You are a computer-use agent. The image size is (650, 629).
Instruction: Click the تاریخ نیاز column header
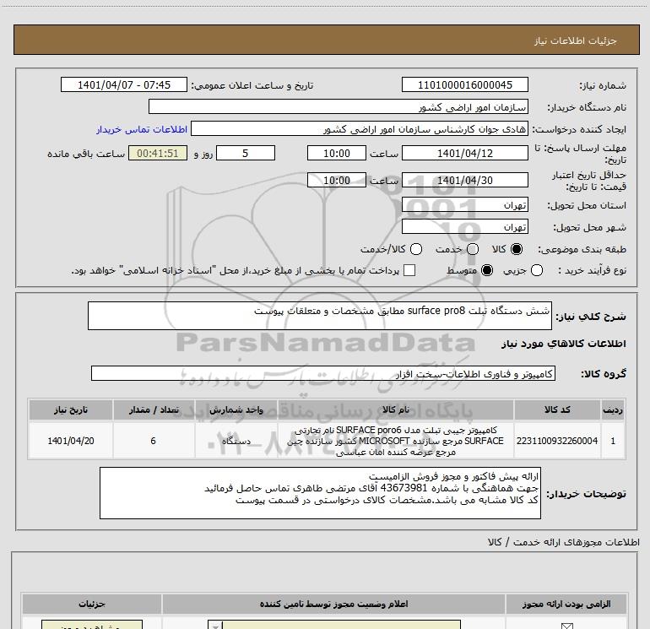click(x=70, y=409)
